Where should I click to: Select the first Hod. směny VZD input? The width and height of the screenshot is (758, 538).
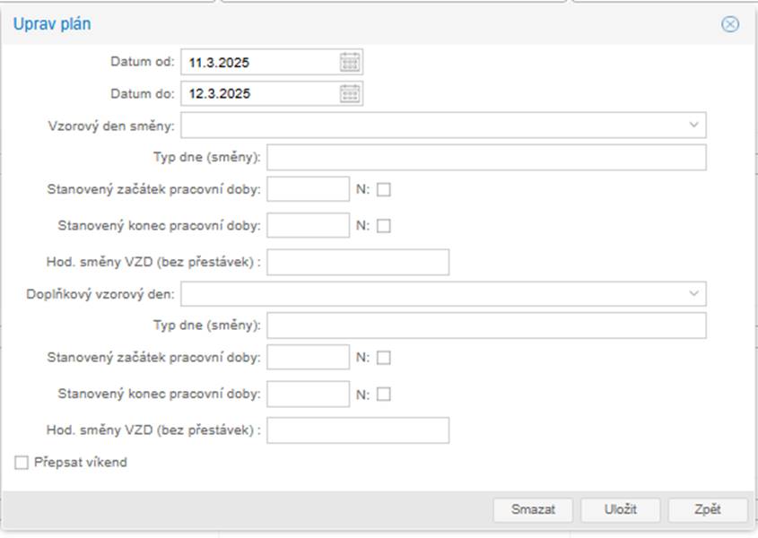click(358, 262)
